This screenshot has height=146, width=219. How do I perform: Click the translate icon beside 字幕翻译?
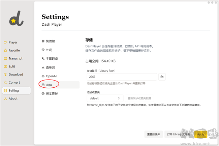pos(43,59)
